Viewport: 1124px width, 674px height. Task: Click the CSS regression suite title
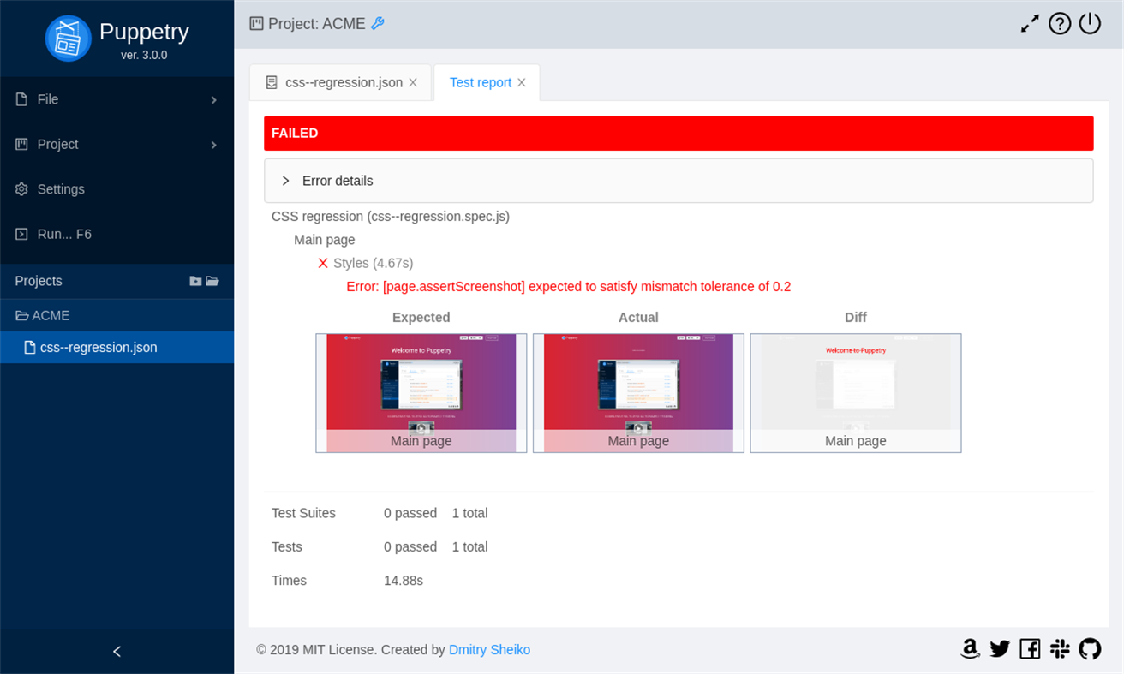[391, 217]
